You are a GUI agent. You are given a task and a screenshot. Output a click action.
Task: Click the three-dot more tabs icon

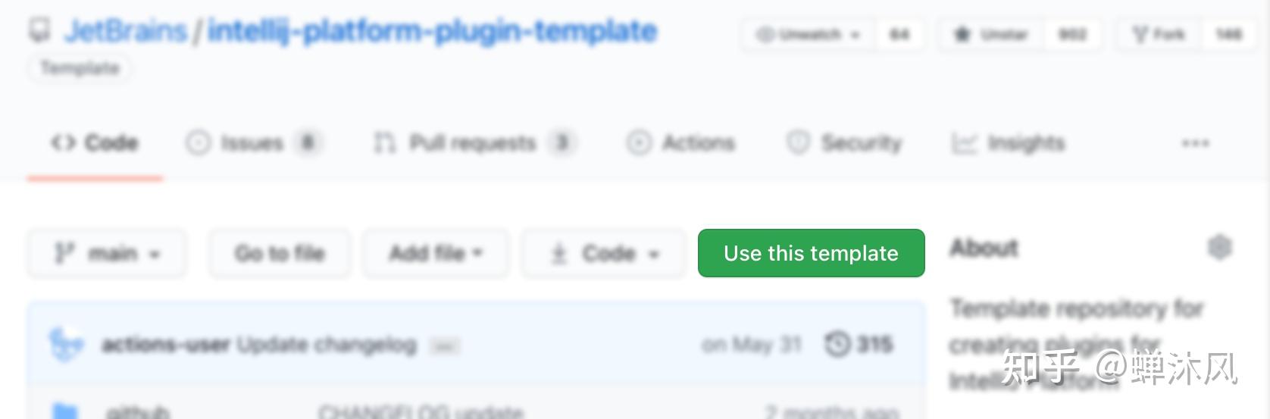pyautogui.click(x=1195, y=143)
